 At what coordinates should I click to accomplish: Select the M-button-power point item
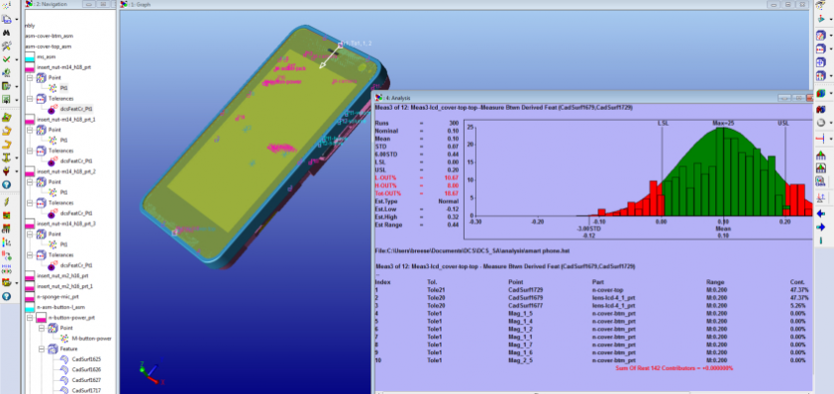click(91, 339)
